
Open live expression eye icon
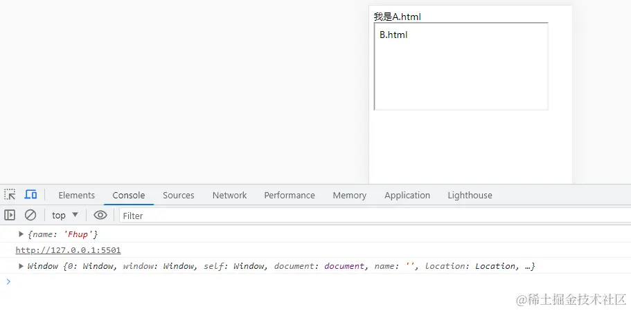[100, 215]
